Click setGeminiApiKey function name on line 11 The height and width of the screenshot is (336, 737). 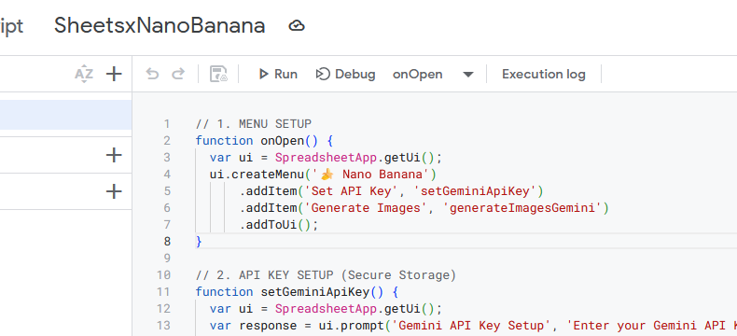pos(315,292)
